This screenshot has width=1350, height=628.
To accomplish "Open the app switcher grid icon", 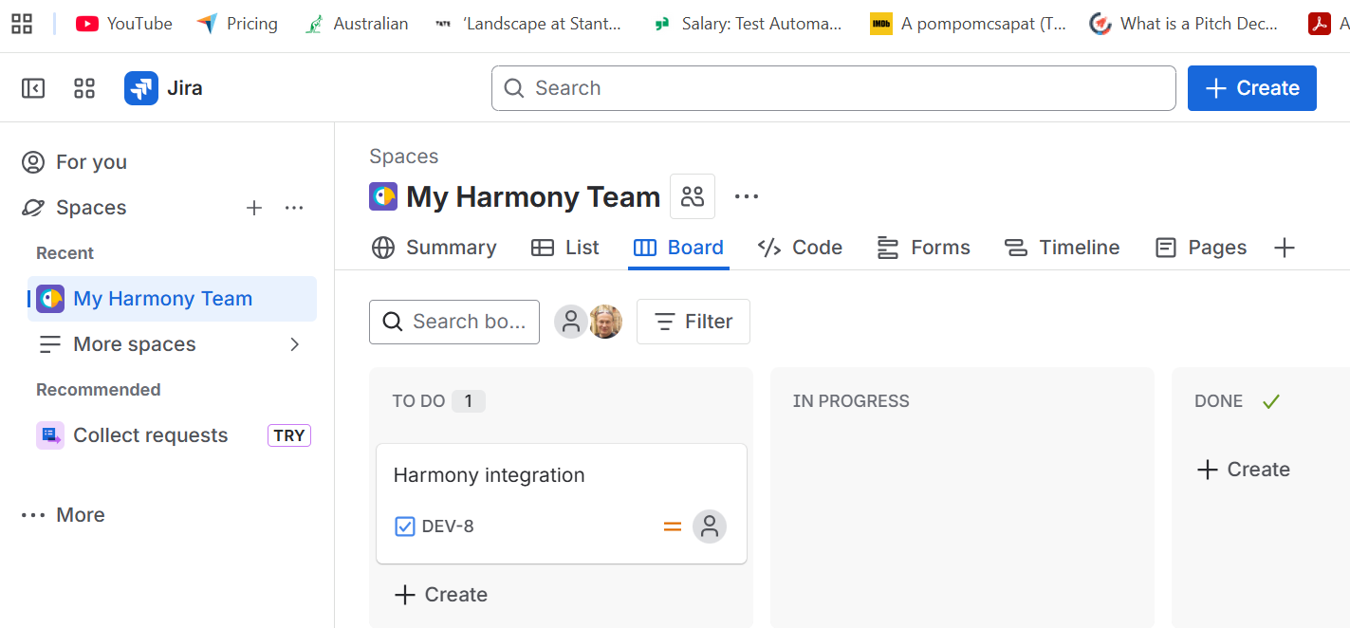I will (84, 88).
